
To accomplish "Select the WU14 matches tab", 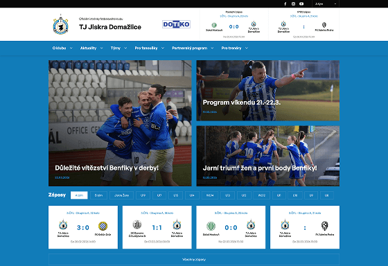I will (210, 195).
